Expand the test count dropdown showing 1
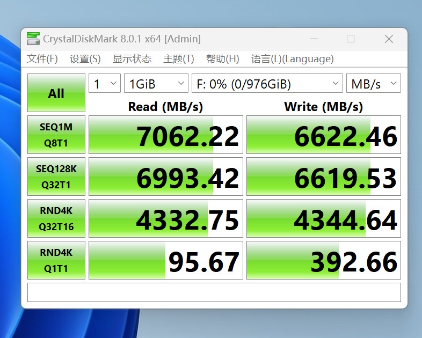This screenshot has height=338, width=422. (105, 83)
